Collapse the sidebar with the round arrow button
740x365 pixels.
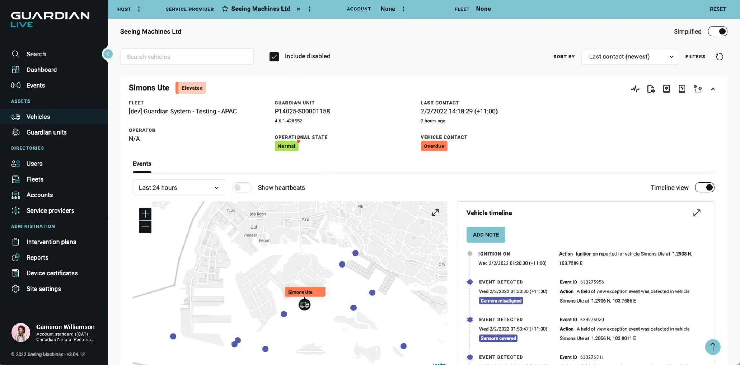point(108,54)
